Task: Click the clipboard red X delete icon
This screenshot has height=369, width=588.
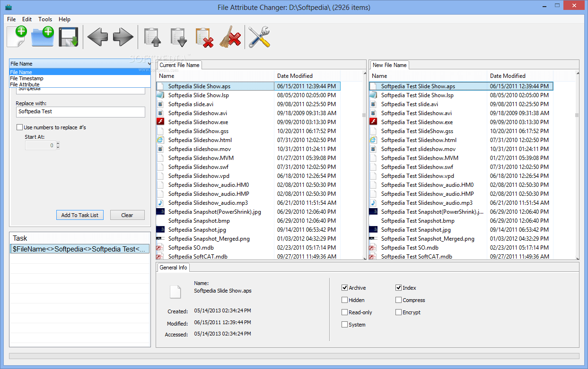Action: coord(204,37)
